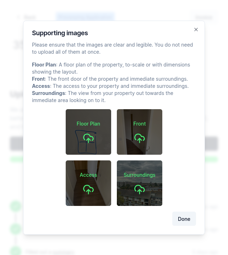This screenshot has height=255, width=228.
Task: Click the Done button
Action: point(184,219)
